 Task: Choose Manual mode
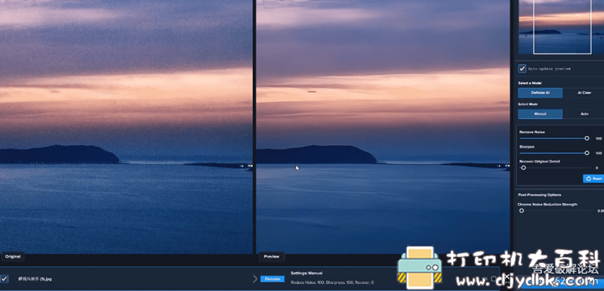[x=540, y=114]
